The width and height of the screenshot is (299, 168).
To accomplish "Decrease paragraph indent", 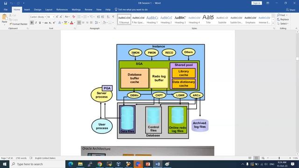I will (99, 17).
